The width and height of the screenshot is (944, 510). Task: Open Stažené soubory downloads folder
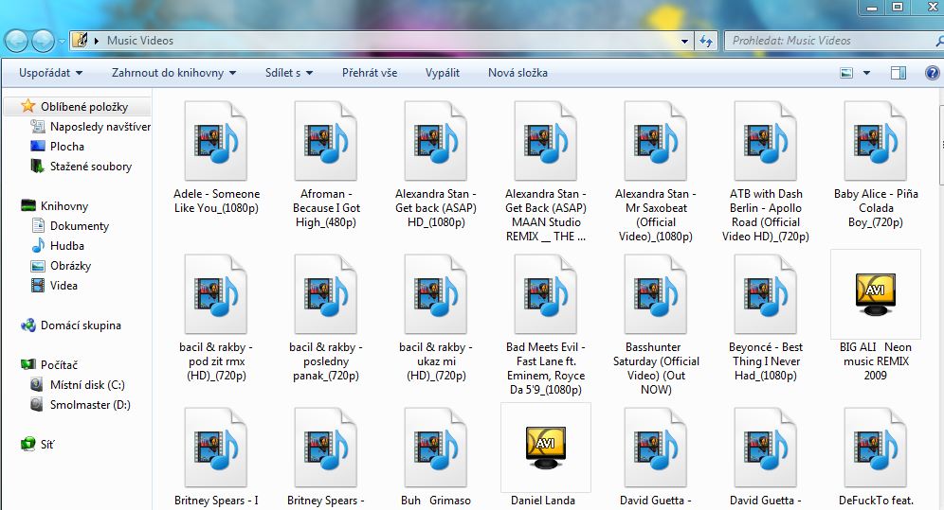click(x=82, y=166)
